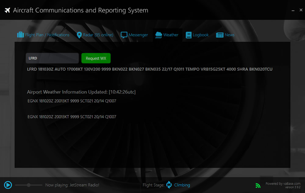
Task: Minimize the ACARS window
Action: pos(293,10)
